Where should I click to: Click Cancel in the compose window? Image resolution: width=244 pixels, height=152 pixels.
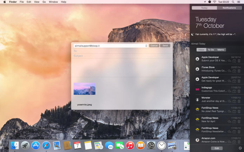pos(154,46)
